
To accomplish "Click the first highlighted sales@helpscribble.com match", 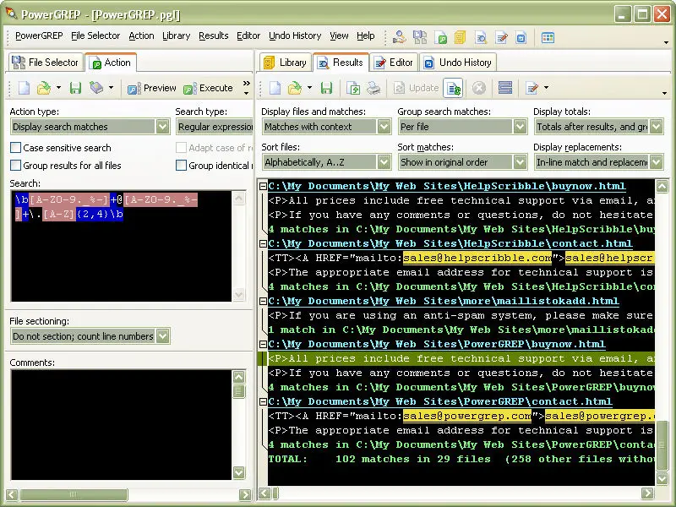I will [x=477, y=258].
